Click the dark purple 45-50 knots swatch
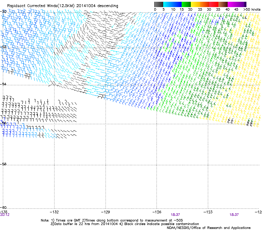The height and width of the screenshot is (230, 262). pos(241,4)
